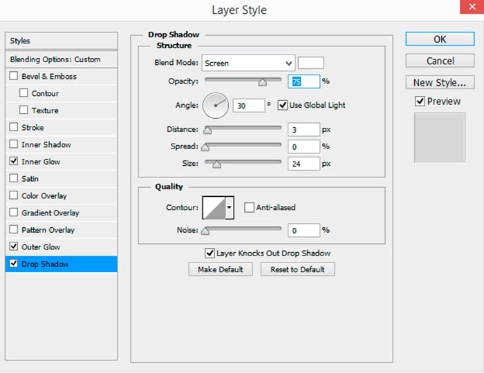Click the Opacity slider handle
This screenshot has height=373, width=484.
tap(262, 83)
